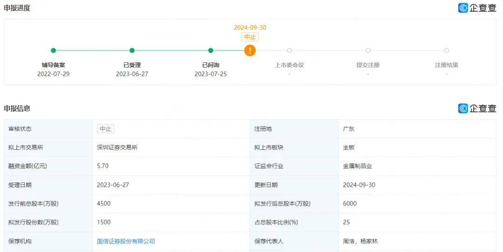The image size is (503, 252).
Task: Click 2024-09-30 in the 更新日期 row
Action: pos(359,185)
